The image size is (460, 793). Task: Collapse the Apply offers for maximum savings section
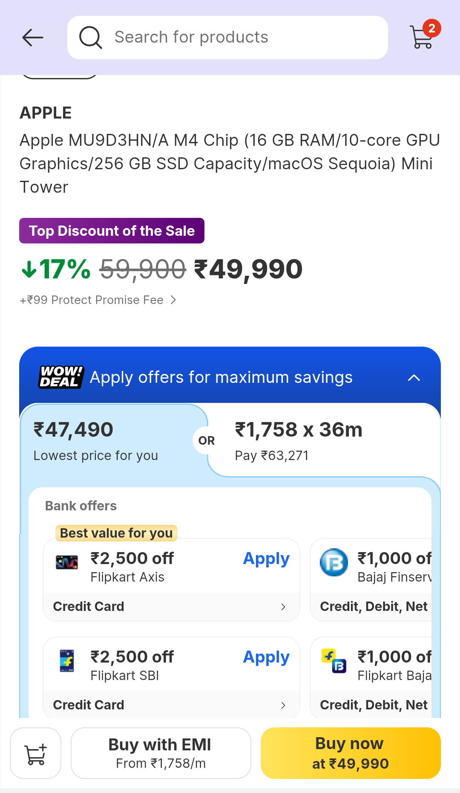click(414, 377)
